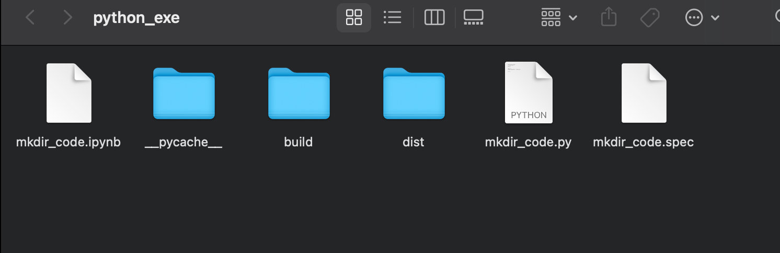This screenshot has width=780, height=253.
Task: Click the mkdir_code.spec filename label
Action: pyautogui.click(x=644, y=142)
